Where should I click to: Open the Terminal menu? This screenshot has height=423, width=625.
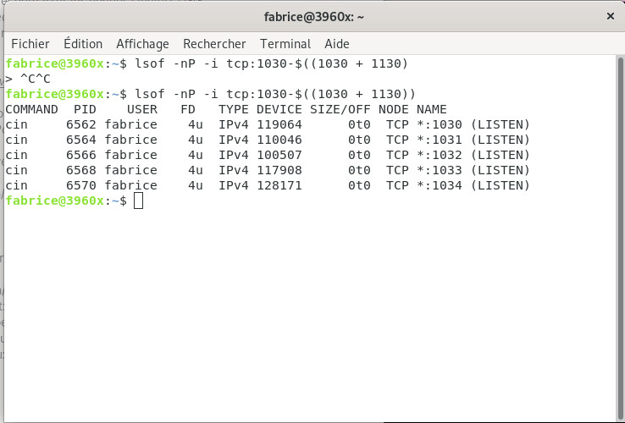(285, 43)
